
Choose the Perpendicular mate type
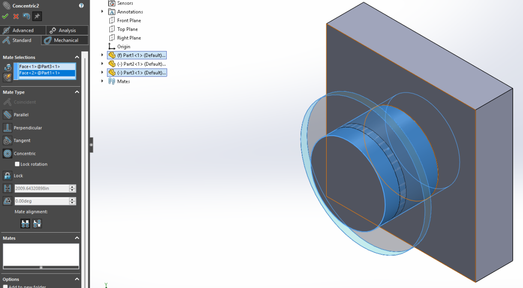coord(22,128)
